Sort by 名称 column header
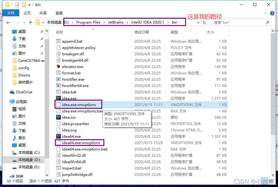 point(59,32)
